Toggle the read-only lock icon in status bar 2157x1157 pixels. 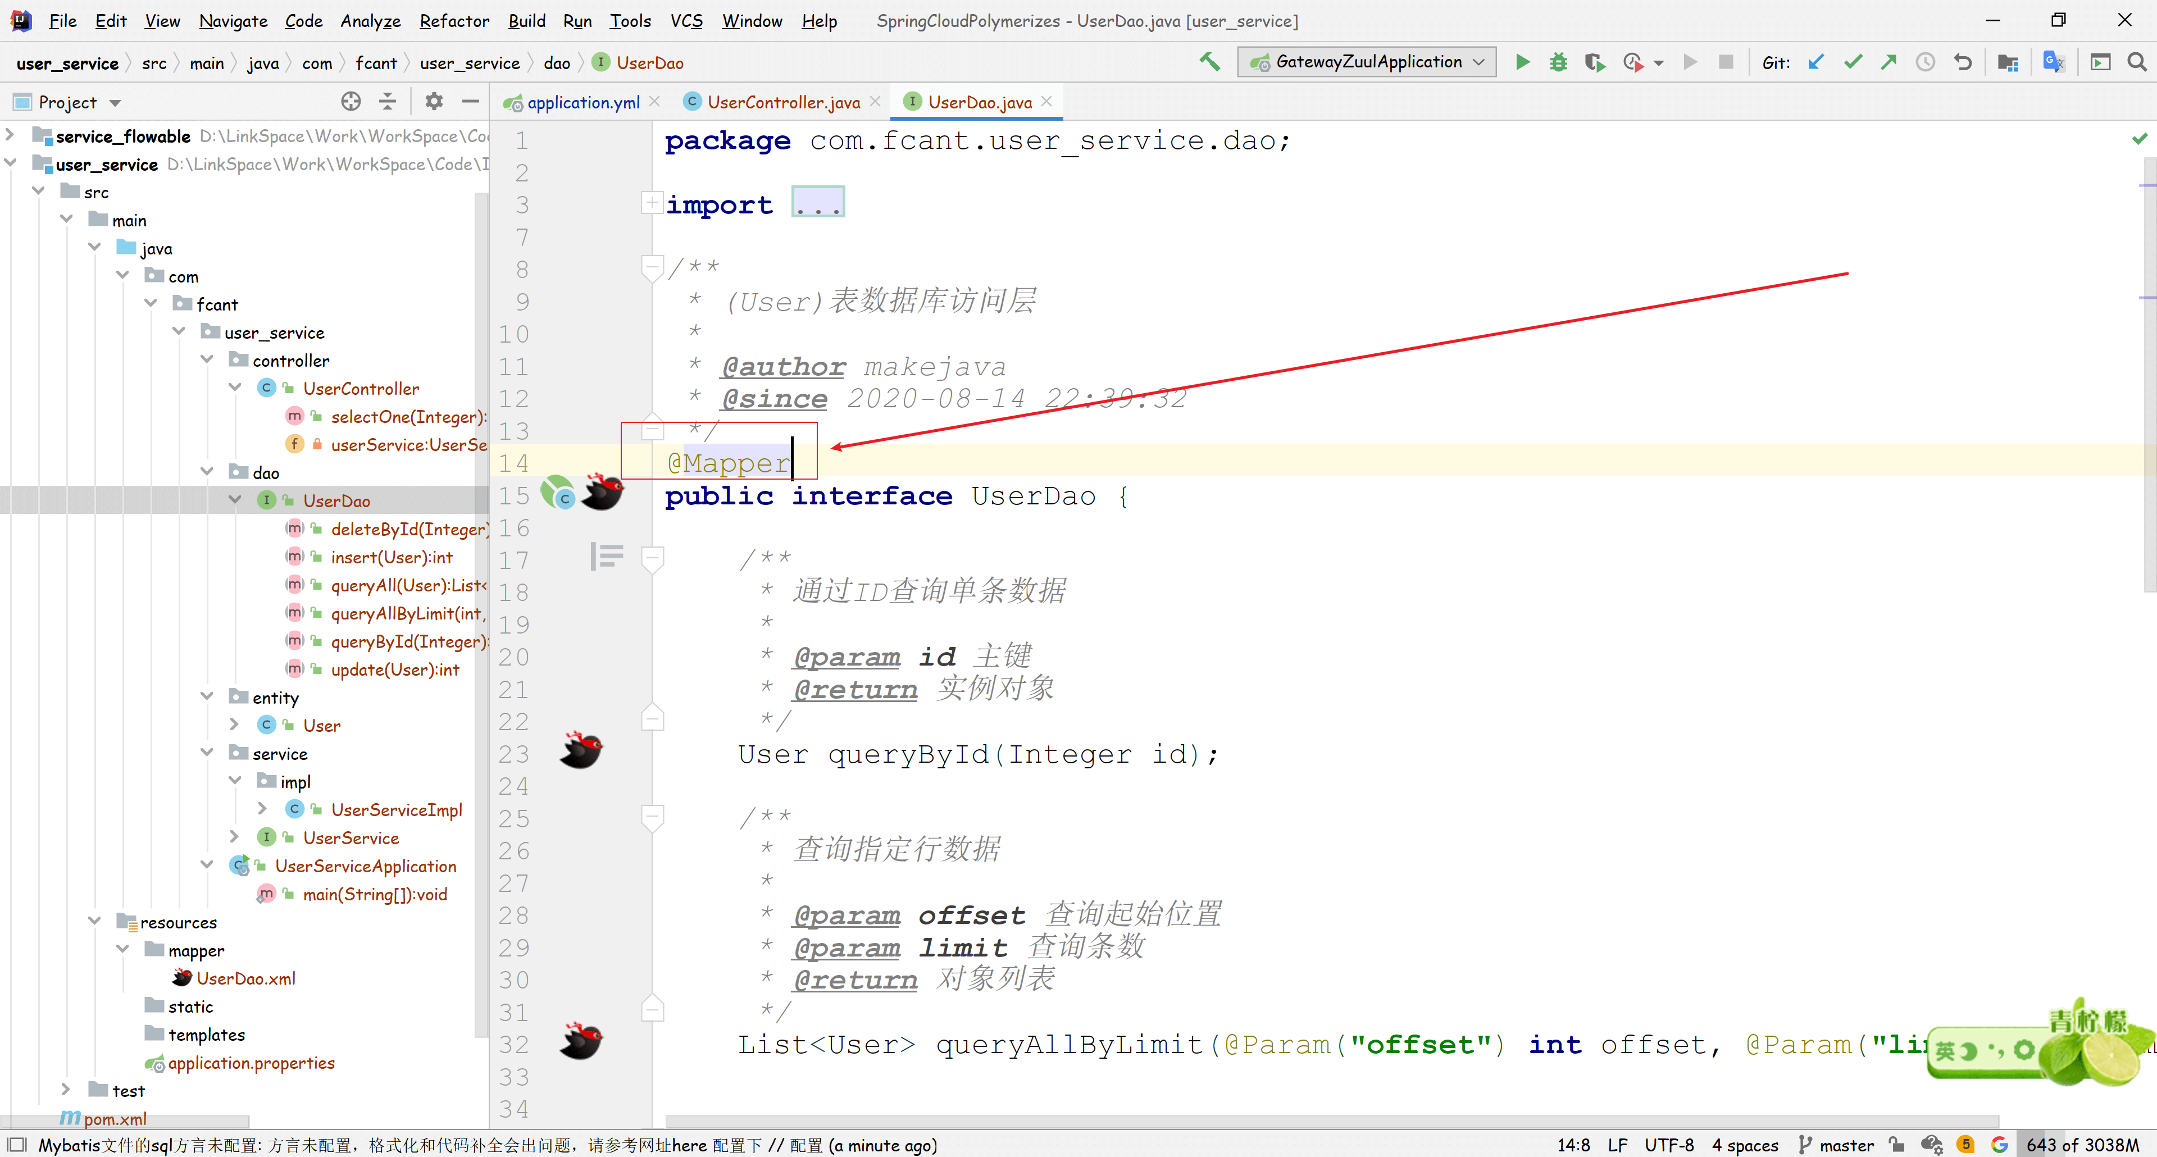click(x=1896, y=1145)
